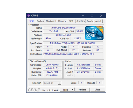Close CPU-Z with the title bar X
Viewport: 133px width, 108px height.
tap(101, 16)
